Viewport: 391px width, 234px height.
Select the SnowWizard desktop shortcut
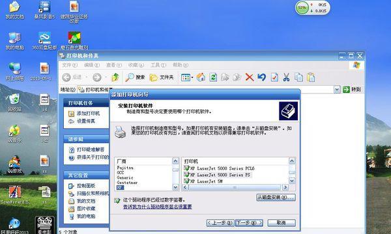click(x=15, y=195)
